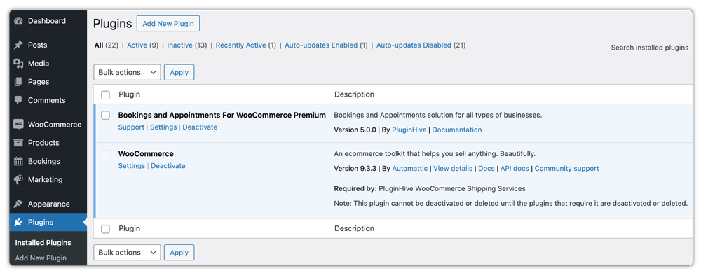Click the Pages icon in sidebar
This screenshot has width=701, height=273.
pyautogui.click(x=18, y=82)
